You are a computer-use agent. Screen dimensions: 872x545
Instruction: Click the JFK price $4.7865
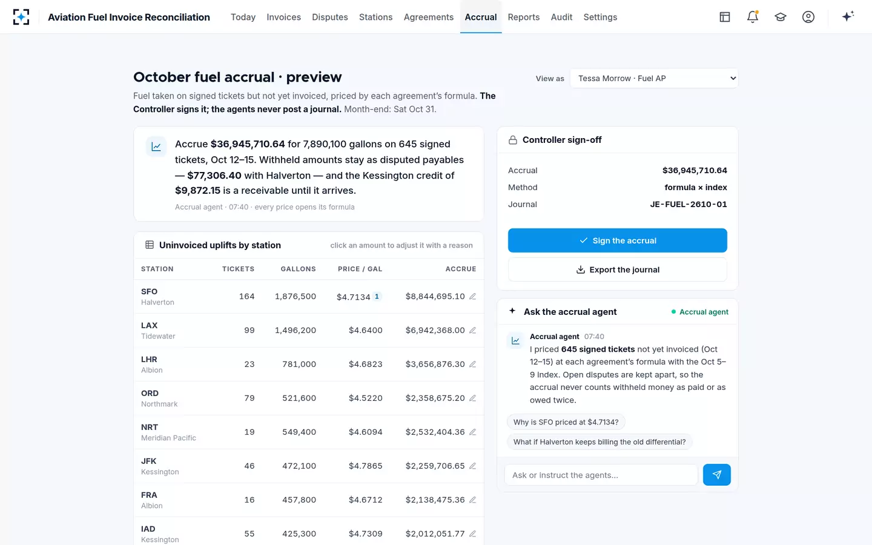pos(366,466)
